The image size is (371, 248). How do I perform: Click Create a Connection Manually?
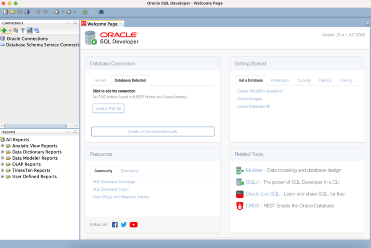click(x=153, y=131)
